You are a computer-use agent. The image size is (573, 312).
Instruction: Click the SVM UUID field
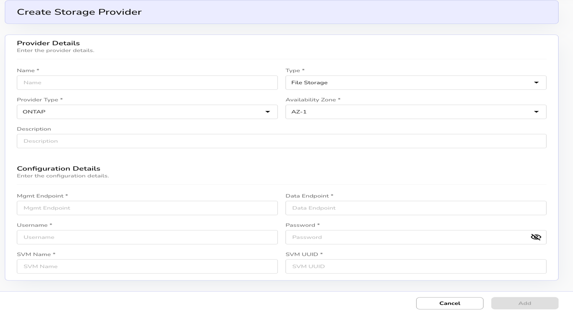coord(415,266)
